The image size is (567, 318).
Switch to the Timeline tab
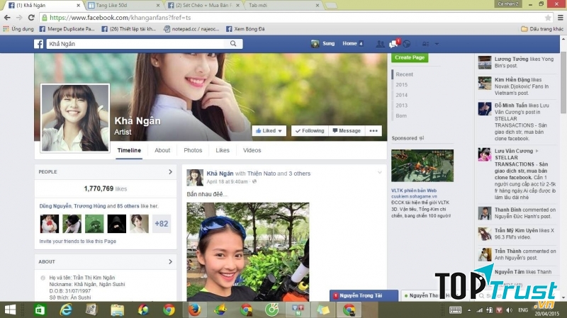[x=129, y=150]
